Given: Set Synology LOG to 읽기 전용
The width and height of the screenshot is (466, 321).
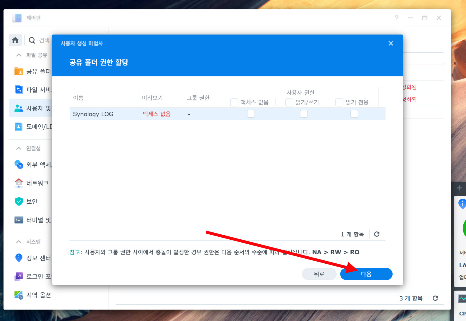Looking at the screenshot, I should (354, 114).
